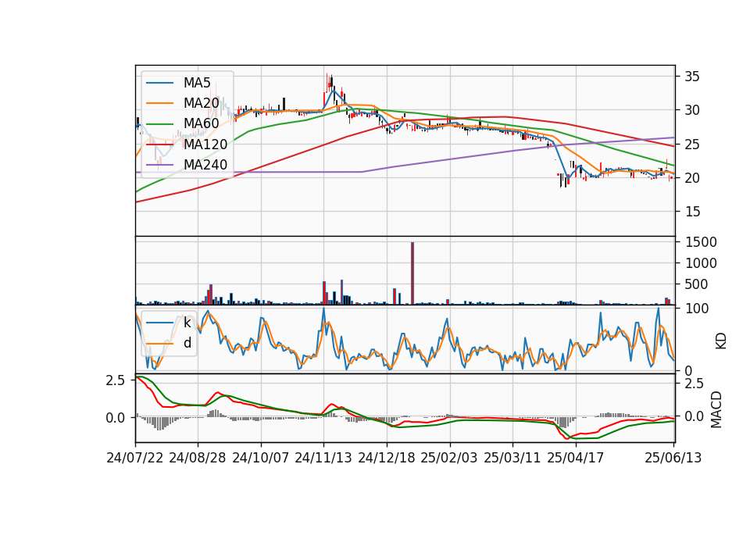Click the tallest volume spike bar
The width and height of the screenshot is (750, 539).
click(412, 273)
